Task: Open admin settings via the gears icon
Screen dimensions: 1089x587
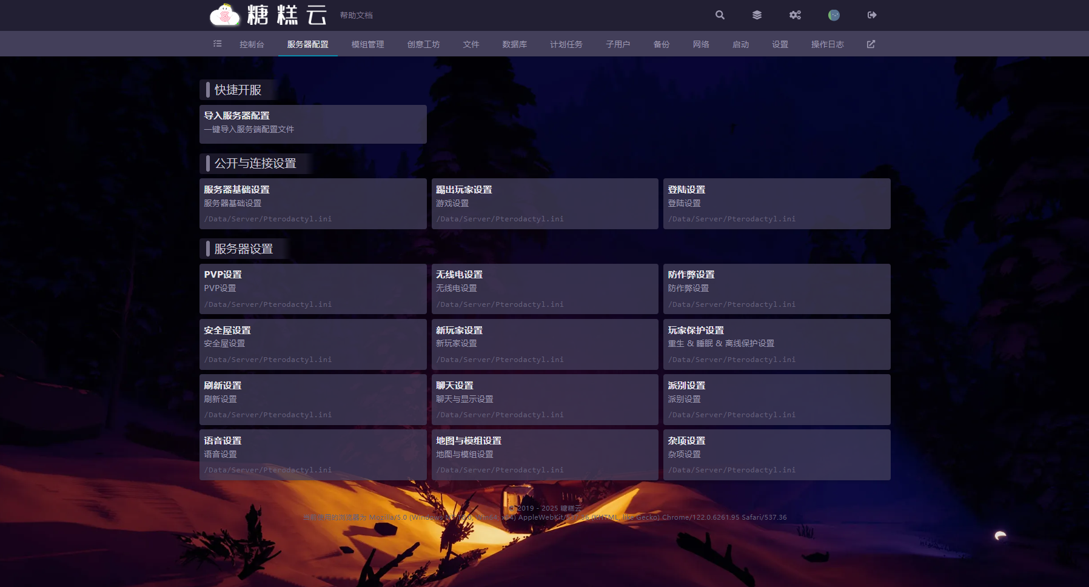Action: click(795, 15)
